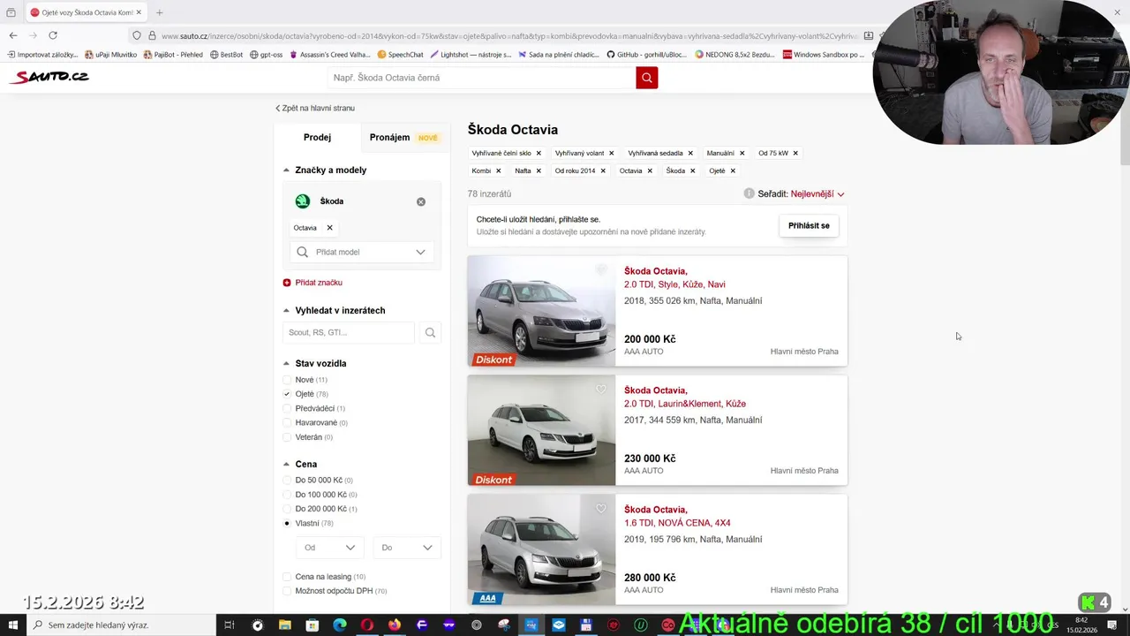1130x636 pixels.
Task: Select the Vlastní price radio
Action: coord(287,524)
